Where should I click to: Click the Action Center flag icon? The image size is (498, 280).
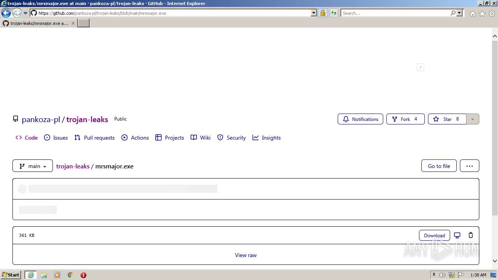[x=461, y=275]
